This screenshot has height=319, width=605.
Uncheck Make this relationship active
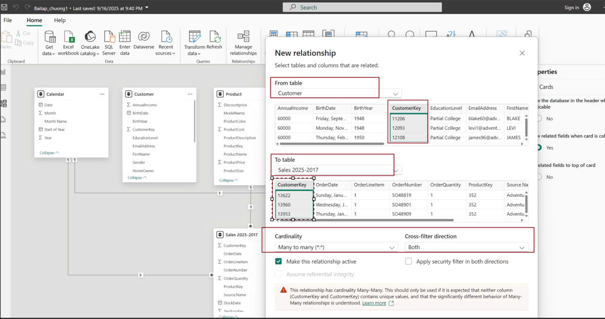pyautogui.click(x=279, y=261)
